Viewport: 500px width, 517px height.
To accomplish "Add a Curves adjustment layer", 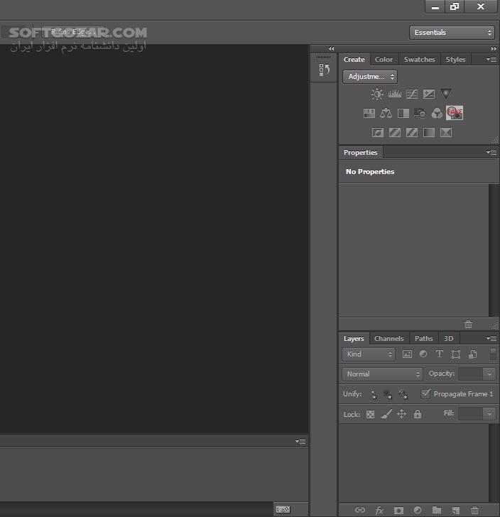I will [x=412, y=94].
